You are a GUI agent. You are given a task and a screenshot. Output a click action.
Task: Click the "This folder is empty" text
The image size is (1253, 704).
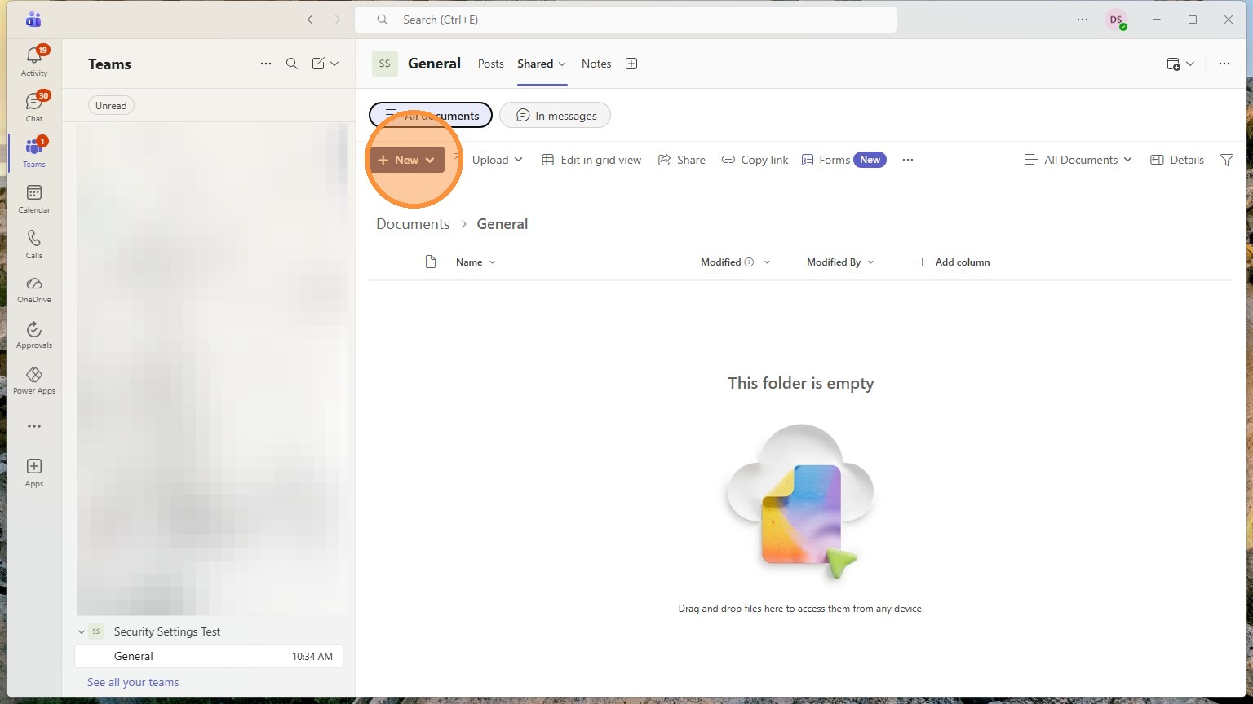[x=801, y=383]
